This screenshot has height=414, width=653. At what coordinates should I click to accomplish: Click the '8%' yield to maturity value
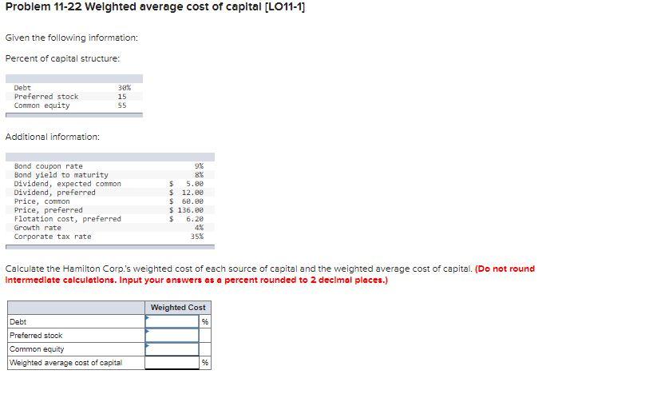click(199, 175)
